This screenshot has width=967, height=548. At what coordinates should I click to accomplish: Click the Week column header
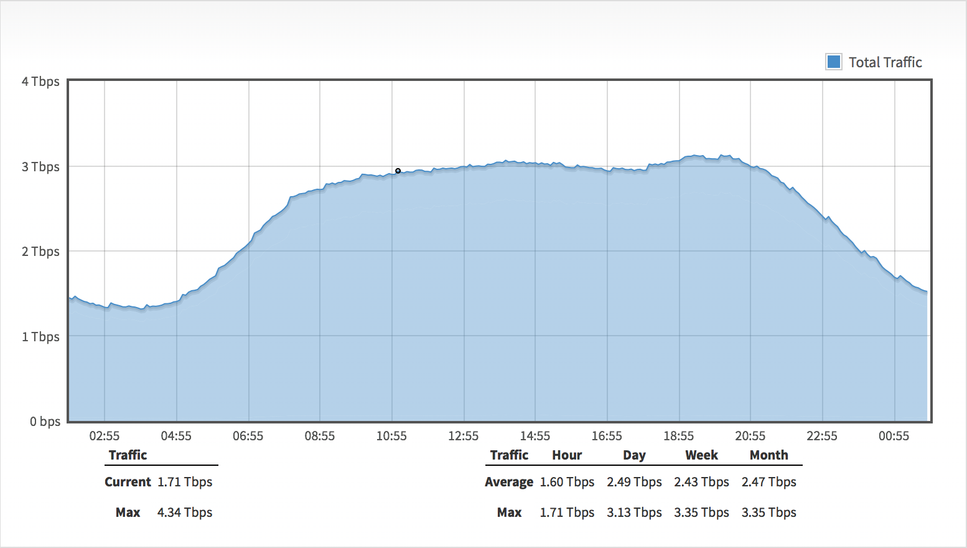pyautogui.click(x=701, y=455)
